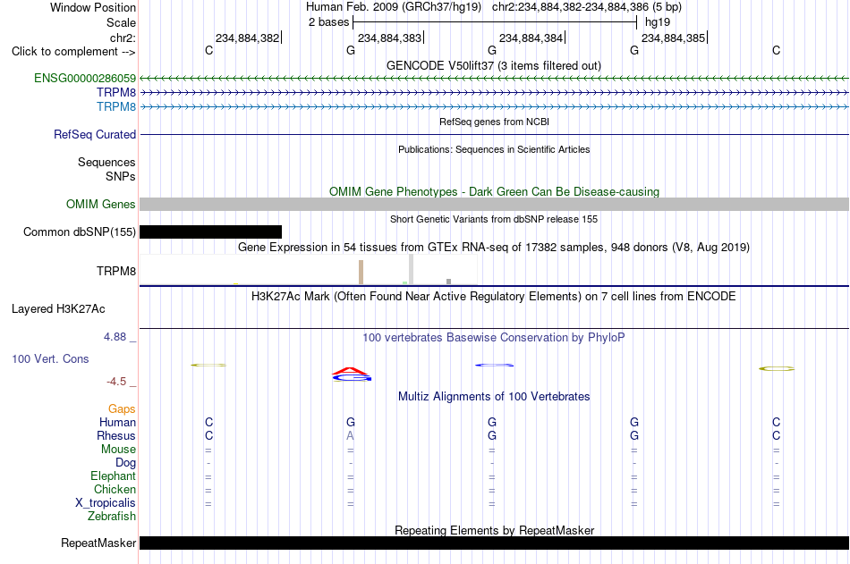Click 'Repeating Elements by RepeatMasker' title
850x564 pixels.
pyautogui.click(x=495, y=530)
